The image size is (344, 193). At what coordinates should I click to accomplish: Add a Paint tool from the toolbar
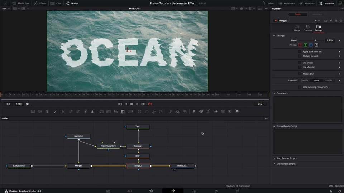54,112
